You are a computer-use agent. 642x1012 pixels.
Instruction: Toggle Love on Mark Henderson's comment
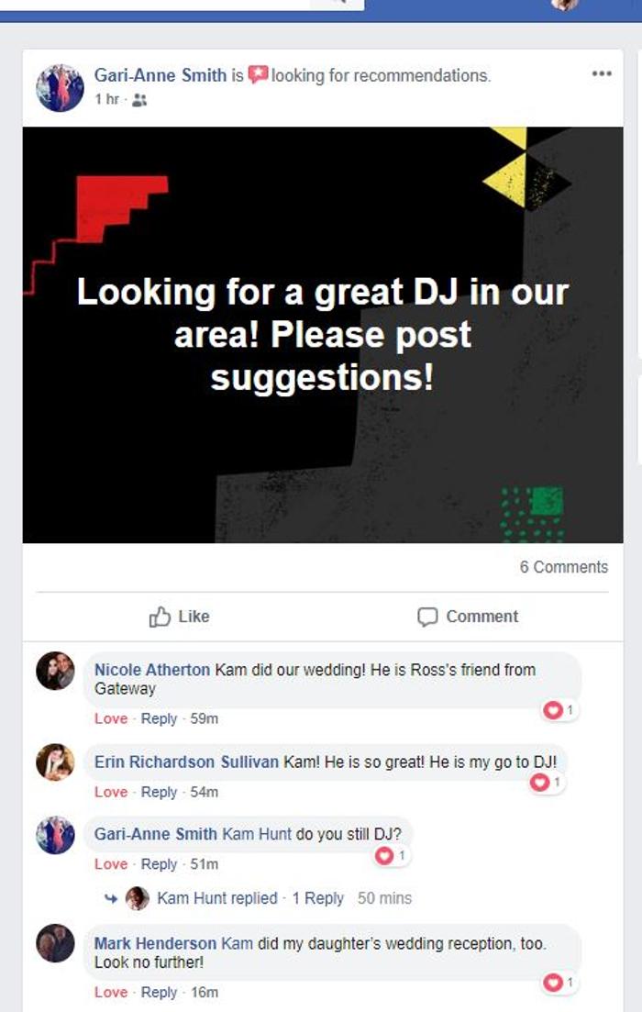click(x=111, y=992)
